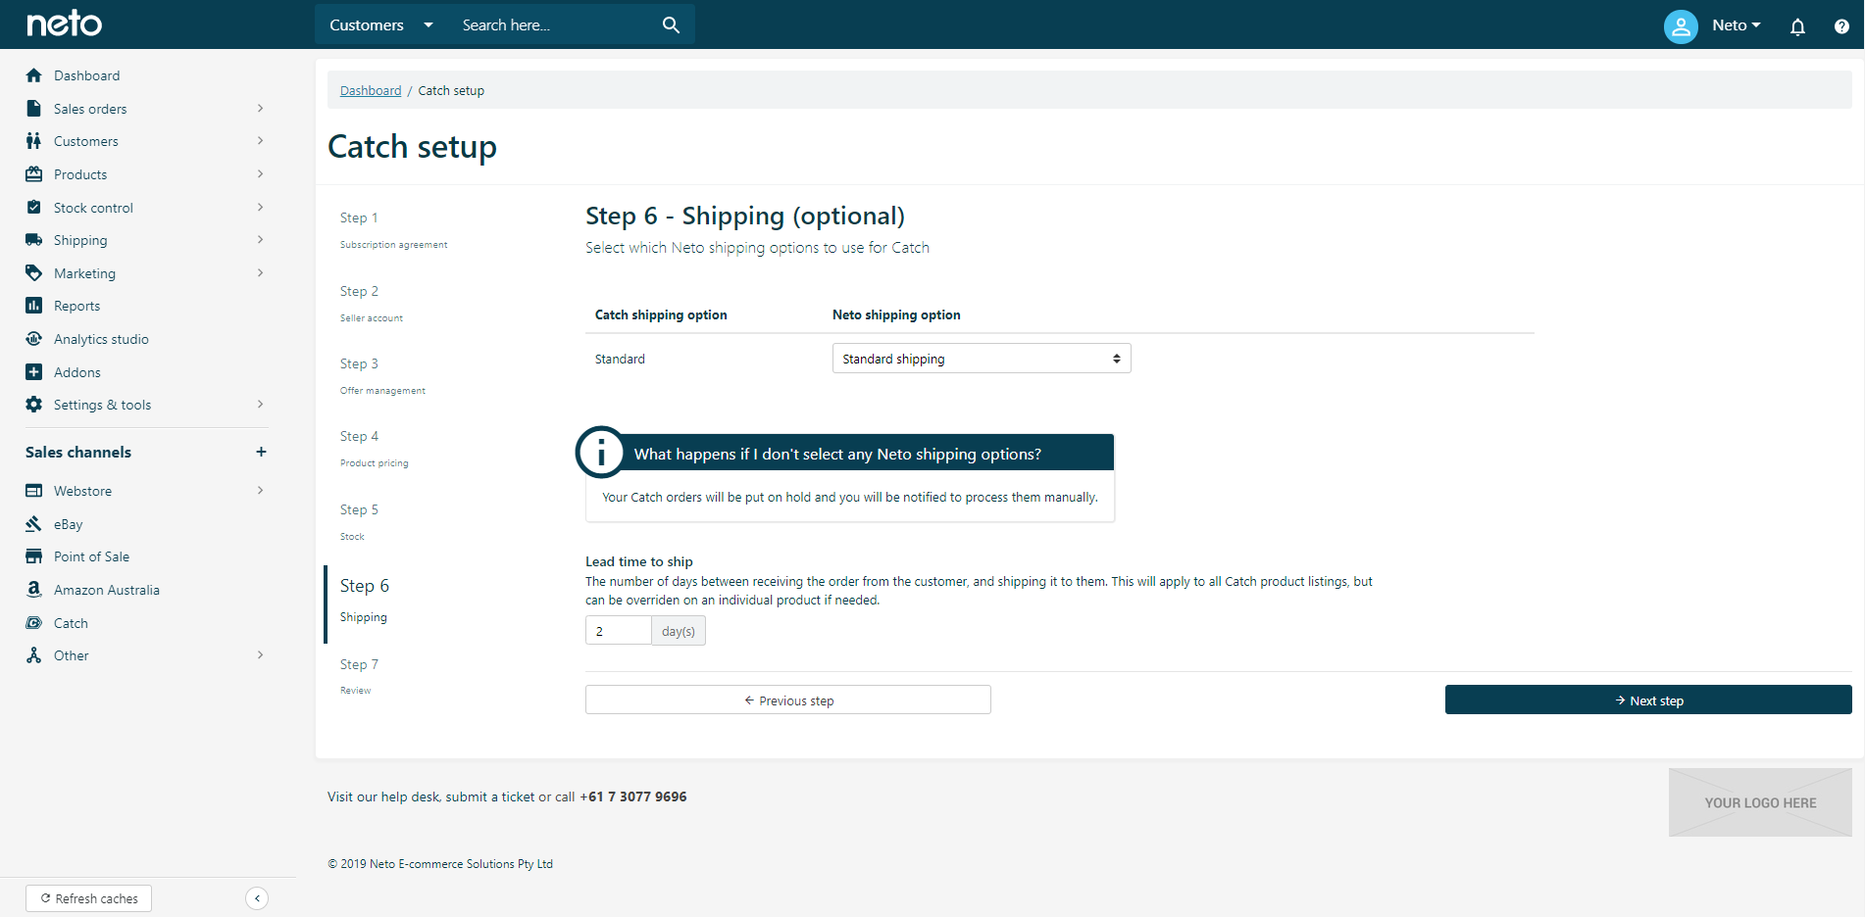Go to Step 3 Offer management
The image size is (1865, 917).
382,376
